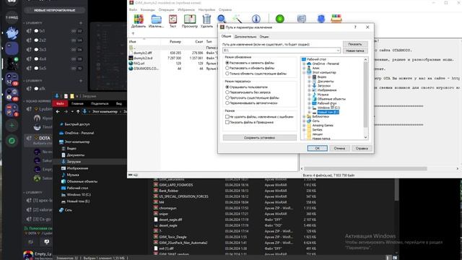462x260 pixels.
Task: Check 'Не удалять файлы, извлеченные с ошибками'
Action: 227,117
